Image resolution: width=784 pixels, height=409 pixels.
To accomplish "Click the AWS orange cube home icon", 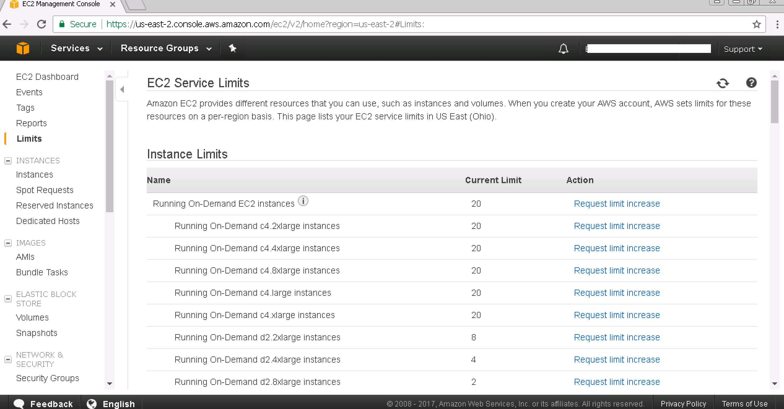I will click(23, 49).
